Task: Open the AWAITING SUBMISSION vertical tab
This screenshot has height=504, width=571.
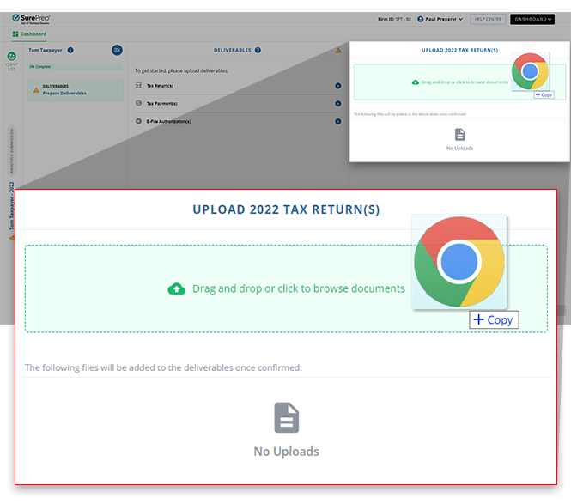Action: 12,151
